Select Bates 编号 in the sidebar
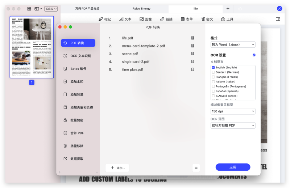Image resolution: width=290 pixels, height=188 pixels. (x=78, y=69)
